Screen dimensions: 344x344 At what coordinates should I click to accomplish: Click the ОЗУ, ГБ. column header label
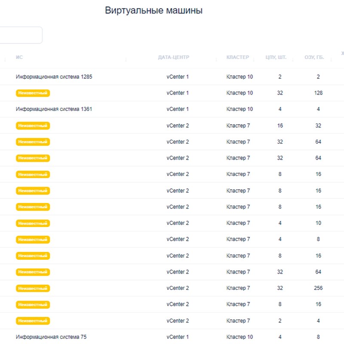pos(314,57)
